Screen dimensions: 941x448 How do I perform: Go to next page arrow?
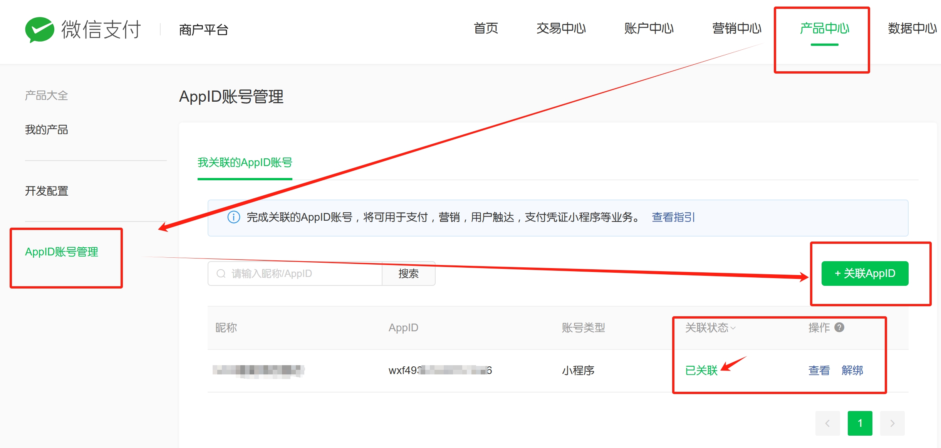click(892, 423)
